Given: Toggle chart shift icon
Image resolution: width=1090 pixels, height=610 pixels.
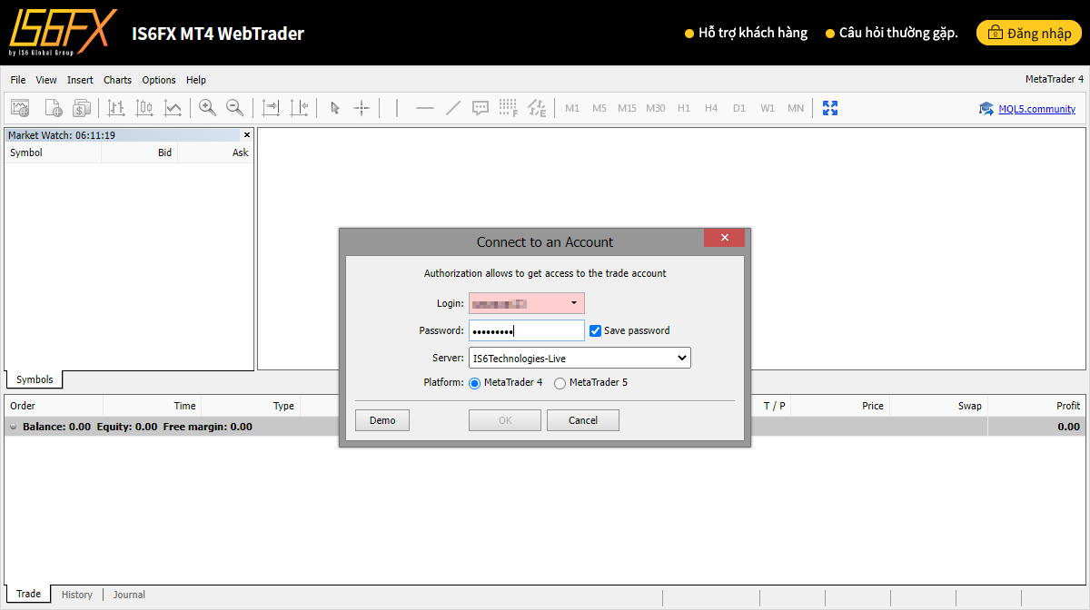Looking at the screenshot, I should point(299,108).
